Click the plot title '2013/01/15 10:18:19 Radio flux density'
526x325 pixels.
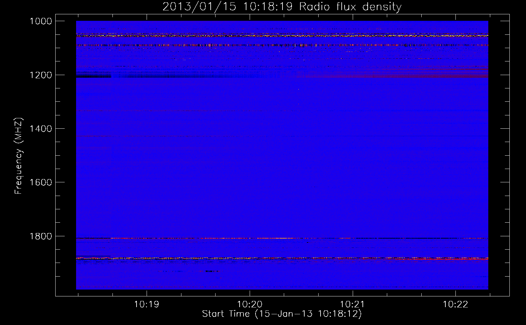(x=282, y=7)
